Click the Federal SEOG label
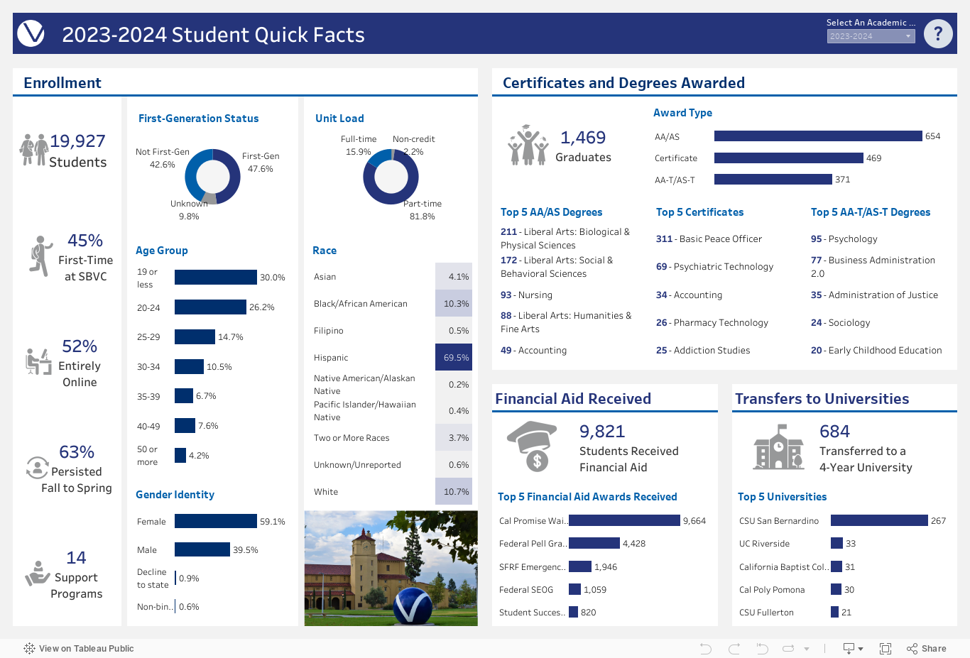The image size is (970, 658). (526, 590)
